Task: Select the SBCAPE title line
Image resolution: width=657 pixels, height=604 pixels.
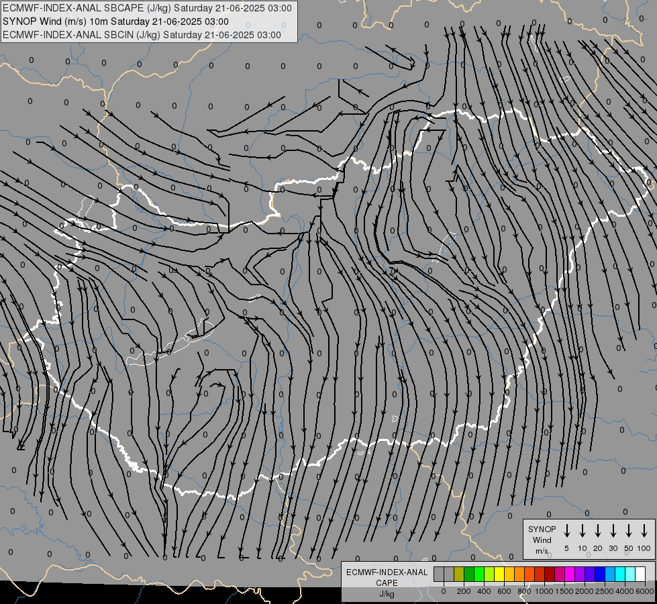Action: pos(147,8)
